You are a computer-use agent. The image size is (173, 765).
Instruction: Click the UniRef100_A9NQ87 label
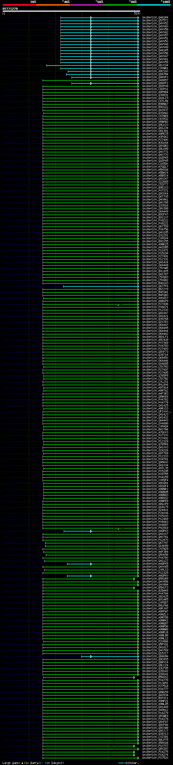155,624
